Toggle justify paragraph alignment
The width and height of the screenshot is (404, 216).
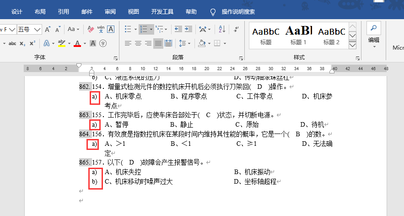click(158, 43)
